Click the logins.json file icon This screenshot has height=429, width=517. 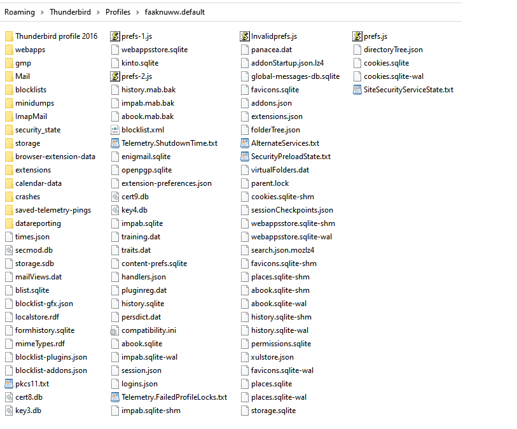coord(114,384)
